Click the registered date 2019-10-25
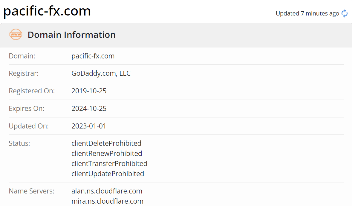The height and width of the screenshot is (206, 352). (x=89, y=91)
